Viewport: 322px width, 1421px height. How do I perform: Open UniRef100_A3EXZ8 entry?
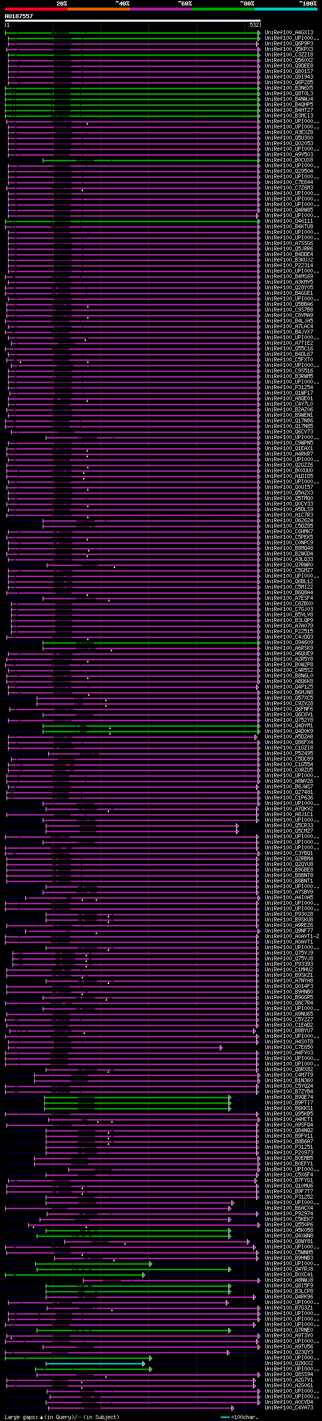point(289,133)
